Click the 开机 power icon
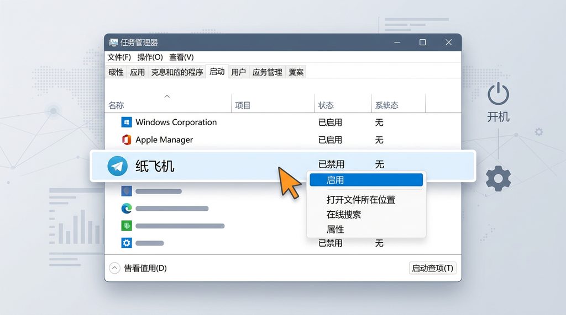Viewport: 566px width, 315px height. pyautogui.click(x=498, y=93)
